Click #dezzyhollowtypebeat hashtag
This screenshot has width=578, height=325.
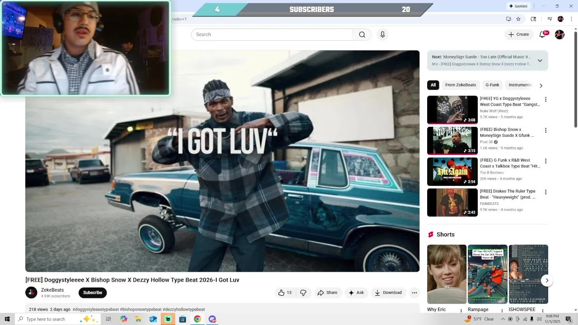tap(184, 310)
